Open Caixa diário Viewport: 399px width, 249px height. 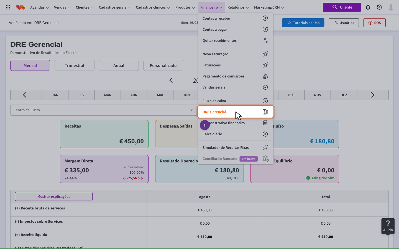[236, 134]
